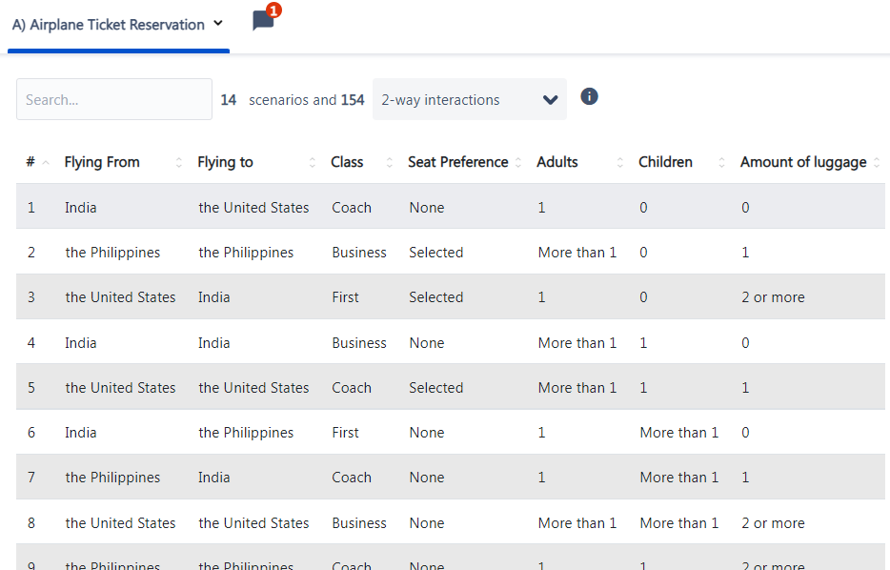Sort by Adults column arrows

pos(619,162)
